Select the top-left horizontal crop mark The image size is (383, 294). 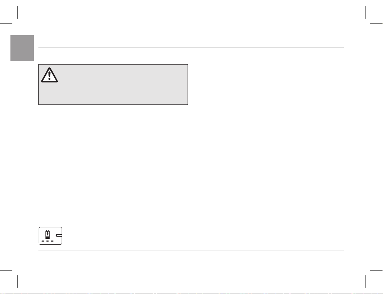coord(6,24)
